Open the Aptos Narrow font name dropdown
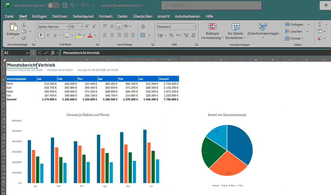Viewport: 331px width, 195px height. coord(67,27)
